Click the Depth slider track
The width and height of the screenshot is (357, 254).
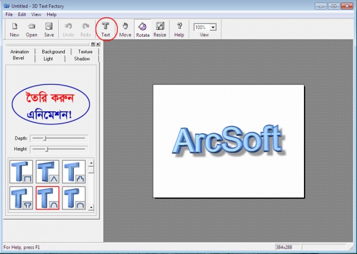(59, 138)
